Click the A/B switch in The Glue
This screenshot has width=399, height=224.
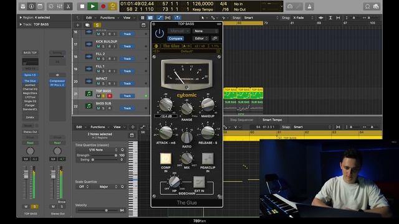click(186, 46)
